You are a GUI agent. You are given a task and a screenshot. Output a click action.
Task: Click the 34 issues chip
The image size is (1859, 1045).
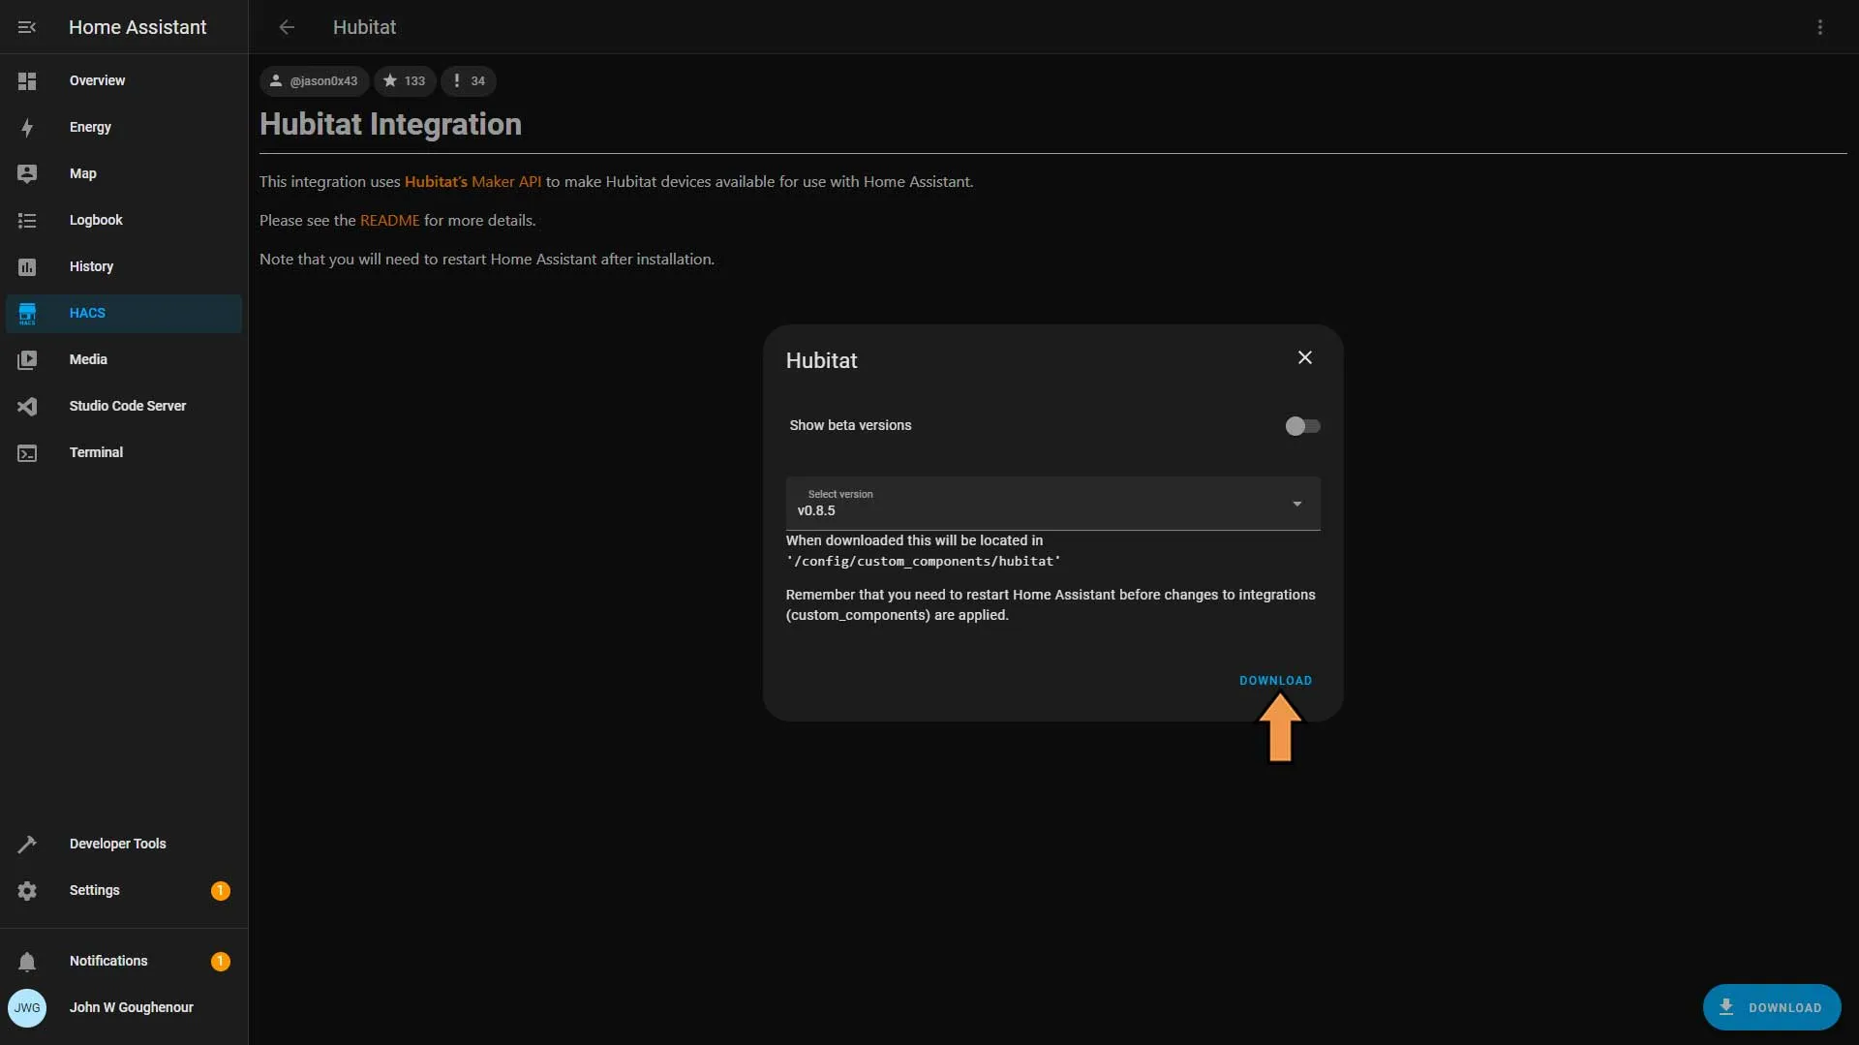pos(469,81)
